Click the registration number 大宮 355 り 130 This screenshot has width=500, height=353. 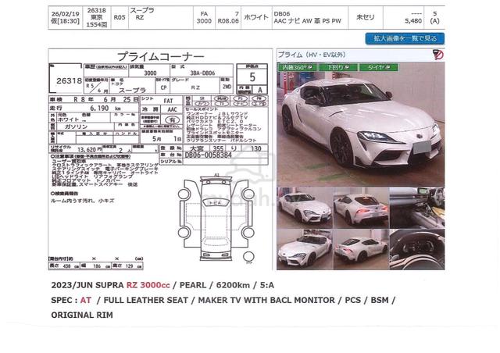(x=225, y=148)
